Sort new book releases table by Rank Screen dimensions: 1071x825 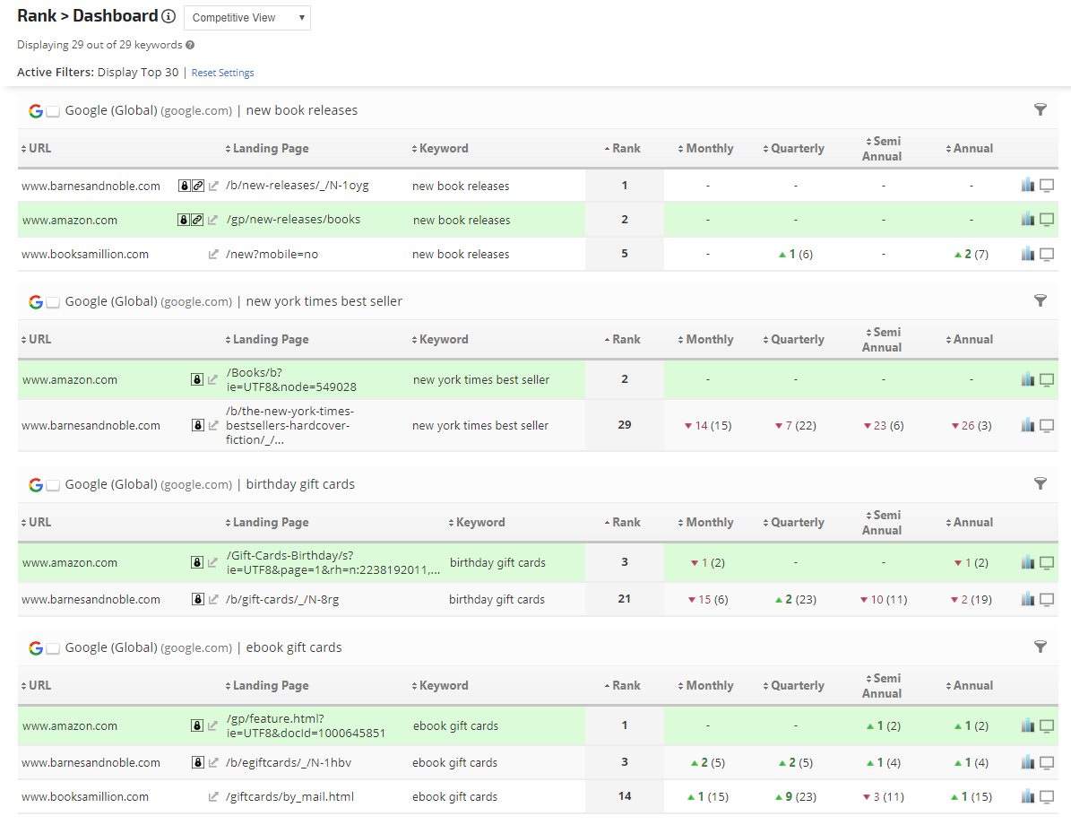coord(626,149)
